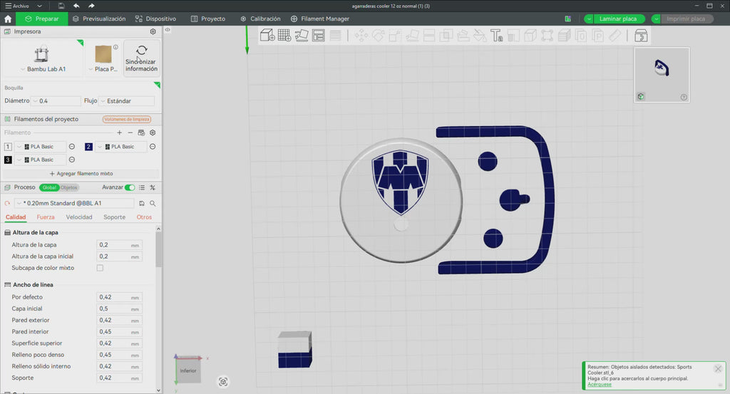Viewport: 730px width, 394px height.
Task: Click Volúmenes de limpieza button
Action: pos(127,120)
